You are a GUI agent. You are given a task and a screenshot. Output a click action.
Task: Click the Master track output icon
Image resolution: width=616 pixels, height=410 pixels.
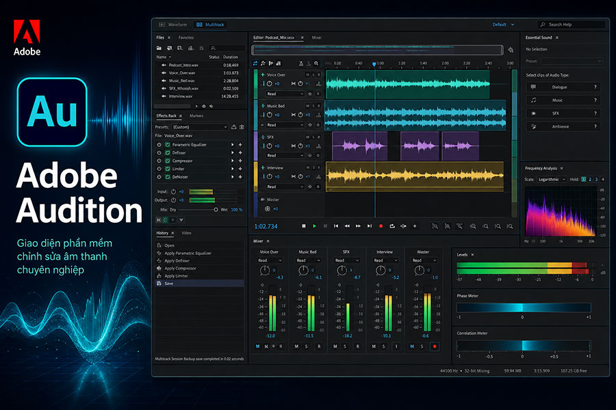(267, 208)
